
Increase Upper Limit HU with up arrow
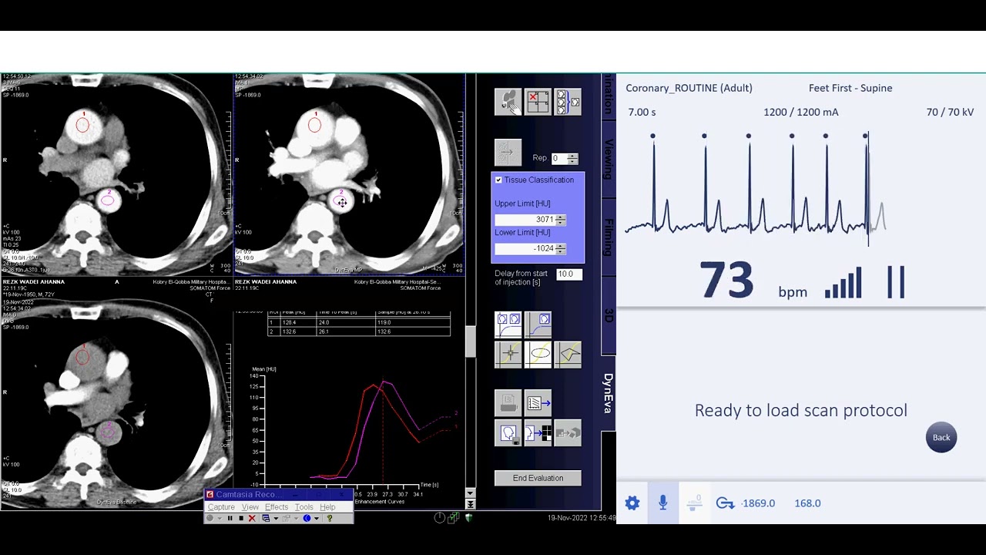coord(561,217)
